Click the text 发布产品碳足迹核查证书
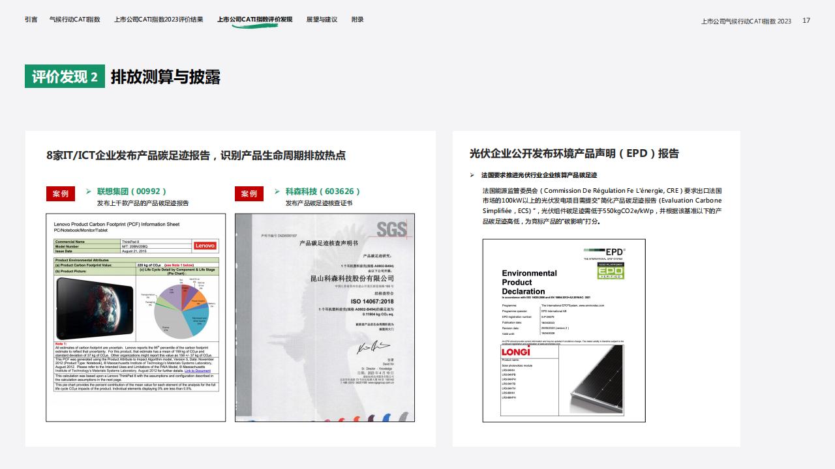The height and width of the screenshot is (469, 835). click(x=318, y=203)
